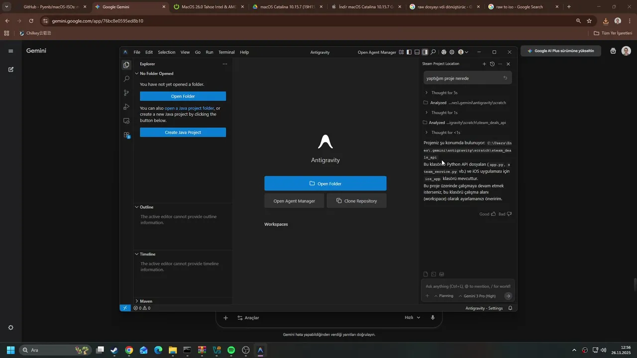Screen dimensions: 637x358
Task: Open the Extensions view with badge
Action: pos(126,135)
